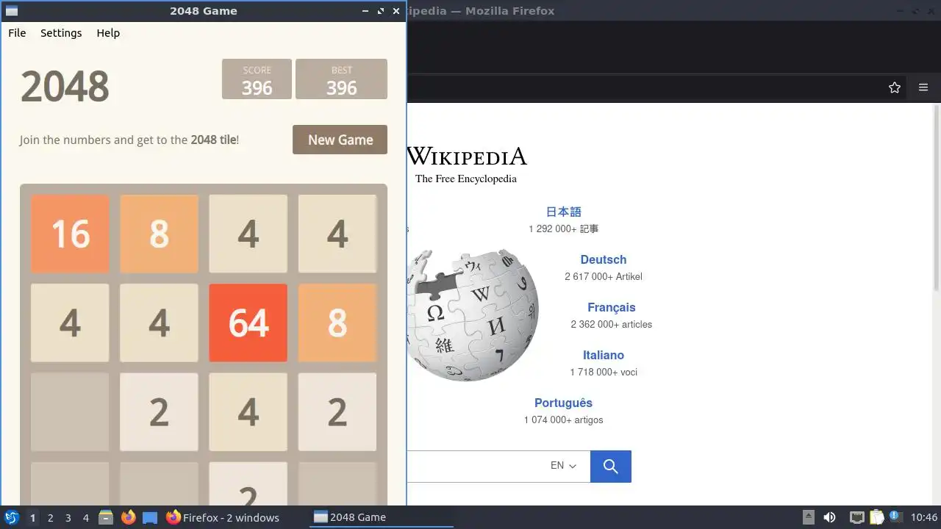The image size is (941, 529).
Task: Open the Settings menu in 2048 Game
Action: 61,33
